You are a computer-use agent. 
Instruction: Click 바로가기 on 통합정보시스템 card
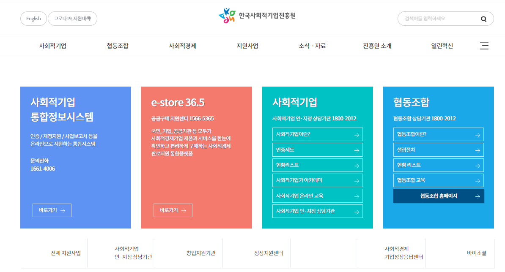coord(52,210)
